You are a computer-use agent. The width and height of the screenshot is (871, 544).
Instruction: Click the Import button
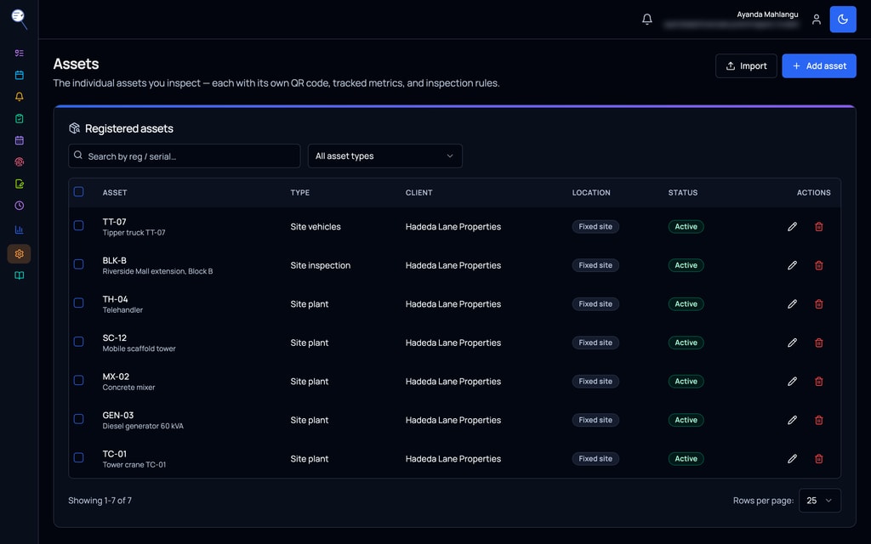click(x=746, y=66)
